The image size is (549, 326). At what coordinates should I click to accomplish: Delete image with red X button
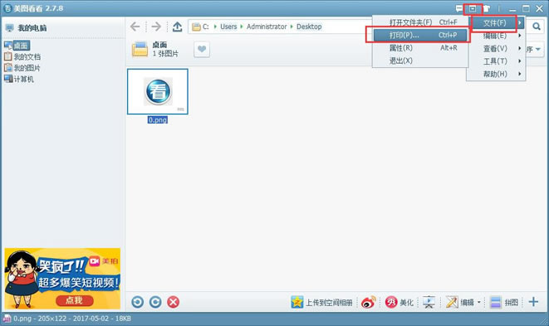[x=173, y=302]
